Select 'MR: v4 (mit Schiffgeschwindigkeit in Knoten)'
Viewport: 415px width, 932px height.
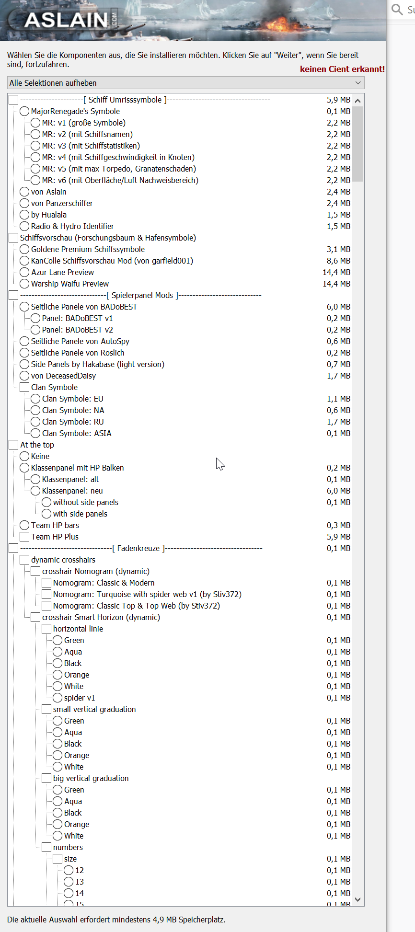tap(35, 157)
